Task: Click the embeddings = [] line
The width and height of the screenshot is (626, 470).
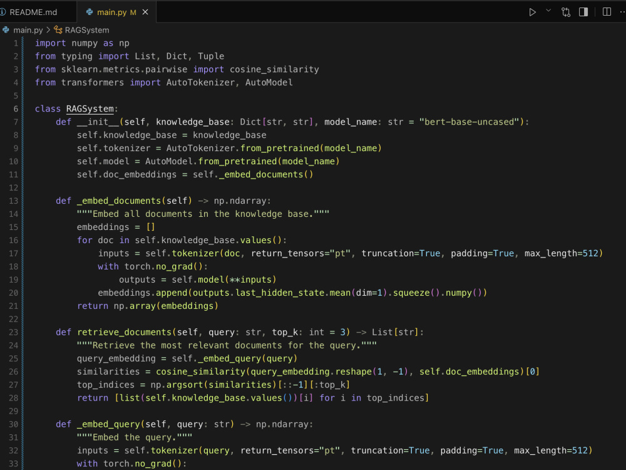Action: (116, 227)
